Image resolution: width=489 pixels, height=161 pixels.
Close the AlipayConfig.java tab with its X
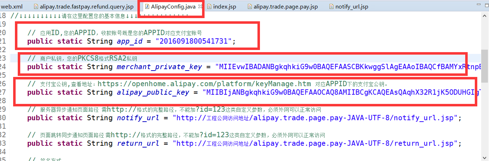[200, 6]
